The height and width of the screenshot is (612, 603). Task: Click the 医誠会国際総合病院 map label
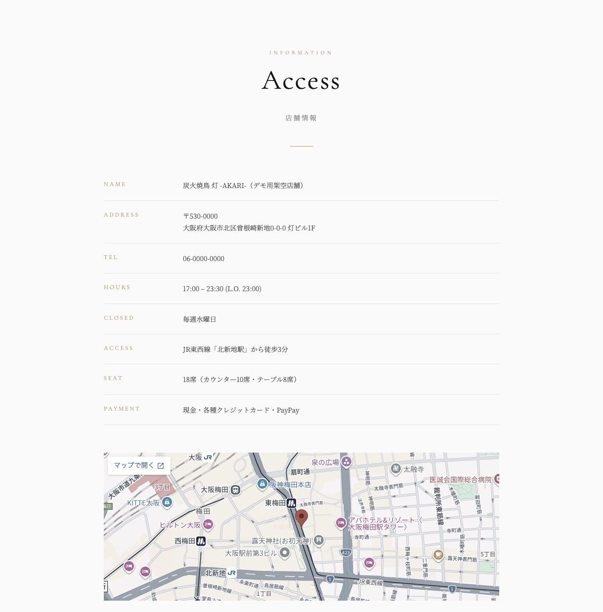coord(461,480)
